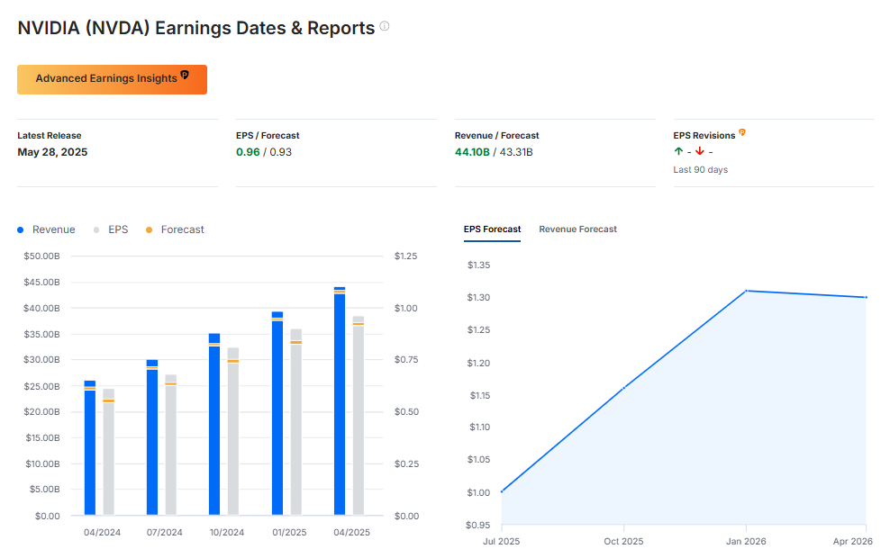The width and height of the screenshot is (890, 558).
Task: Select the 10/2024 blue revenue bar
Action: 214,424
